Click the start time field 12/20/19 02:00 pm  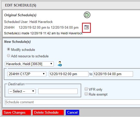pos(69,74)
